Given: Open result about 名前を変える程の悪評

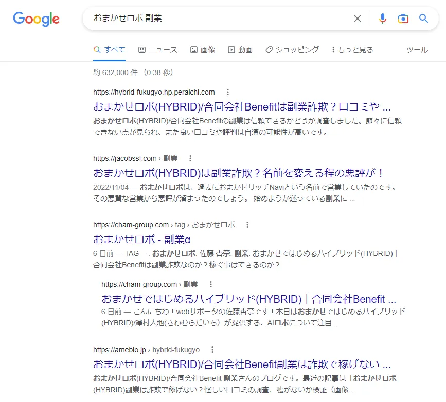Looking at the screenshot, I should [x=239, y=173].
